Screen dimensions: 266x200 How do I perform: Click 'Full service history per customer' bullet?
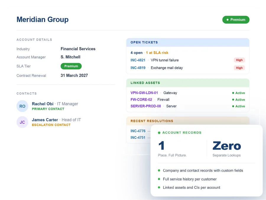click(x=190, y=179)
